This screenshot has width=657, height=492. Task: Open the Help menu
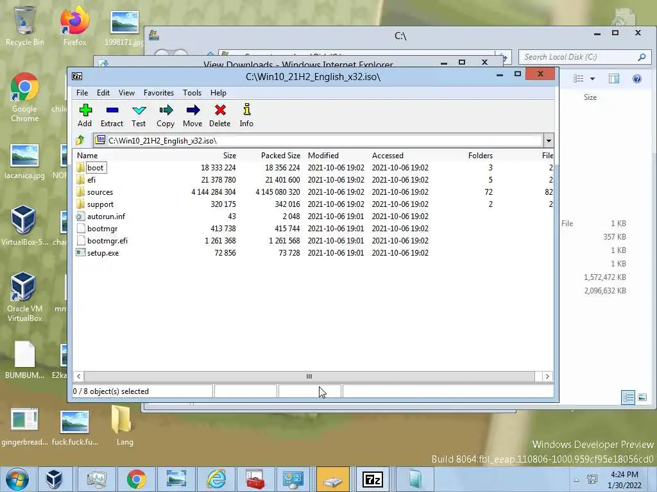218,93
